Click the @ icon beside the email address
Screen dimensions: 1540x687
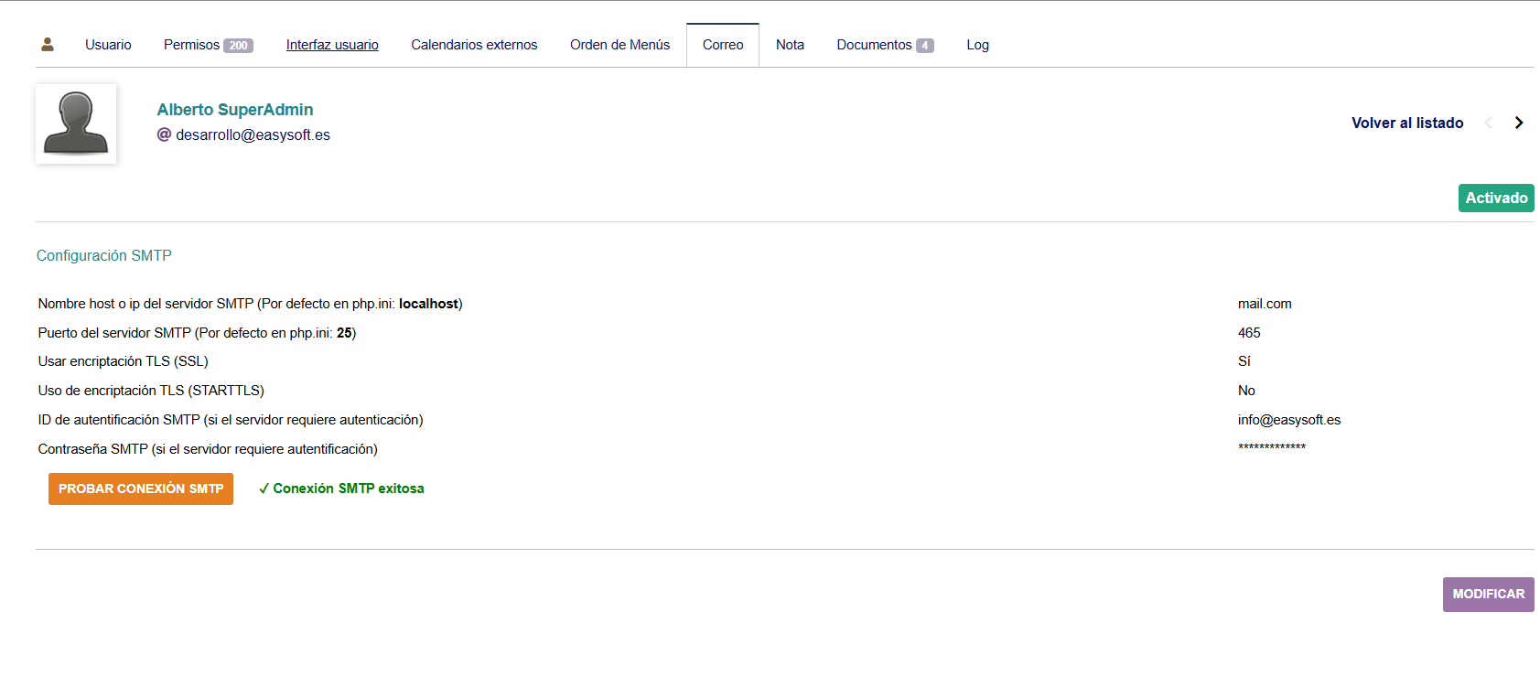click(x=164, y=134)
